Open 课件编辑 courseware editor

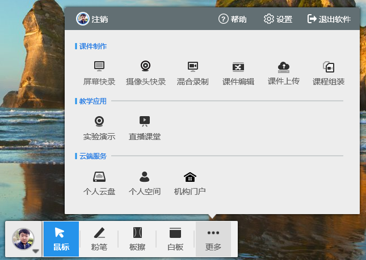[x=238, y=72]
